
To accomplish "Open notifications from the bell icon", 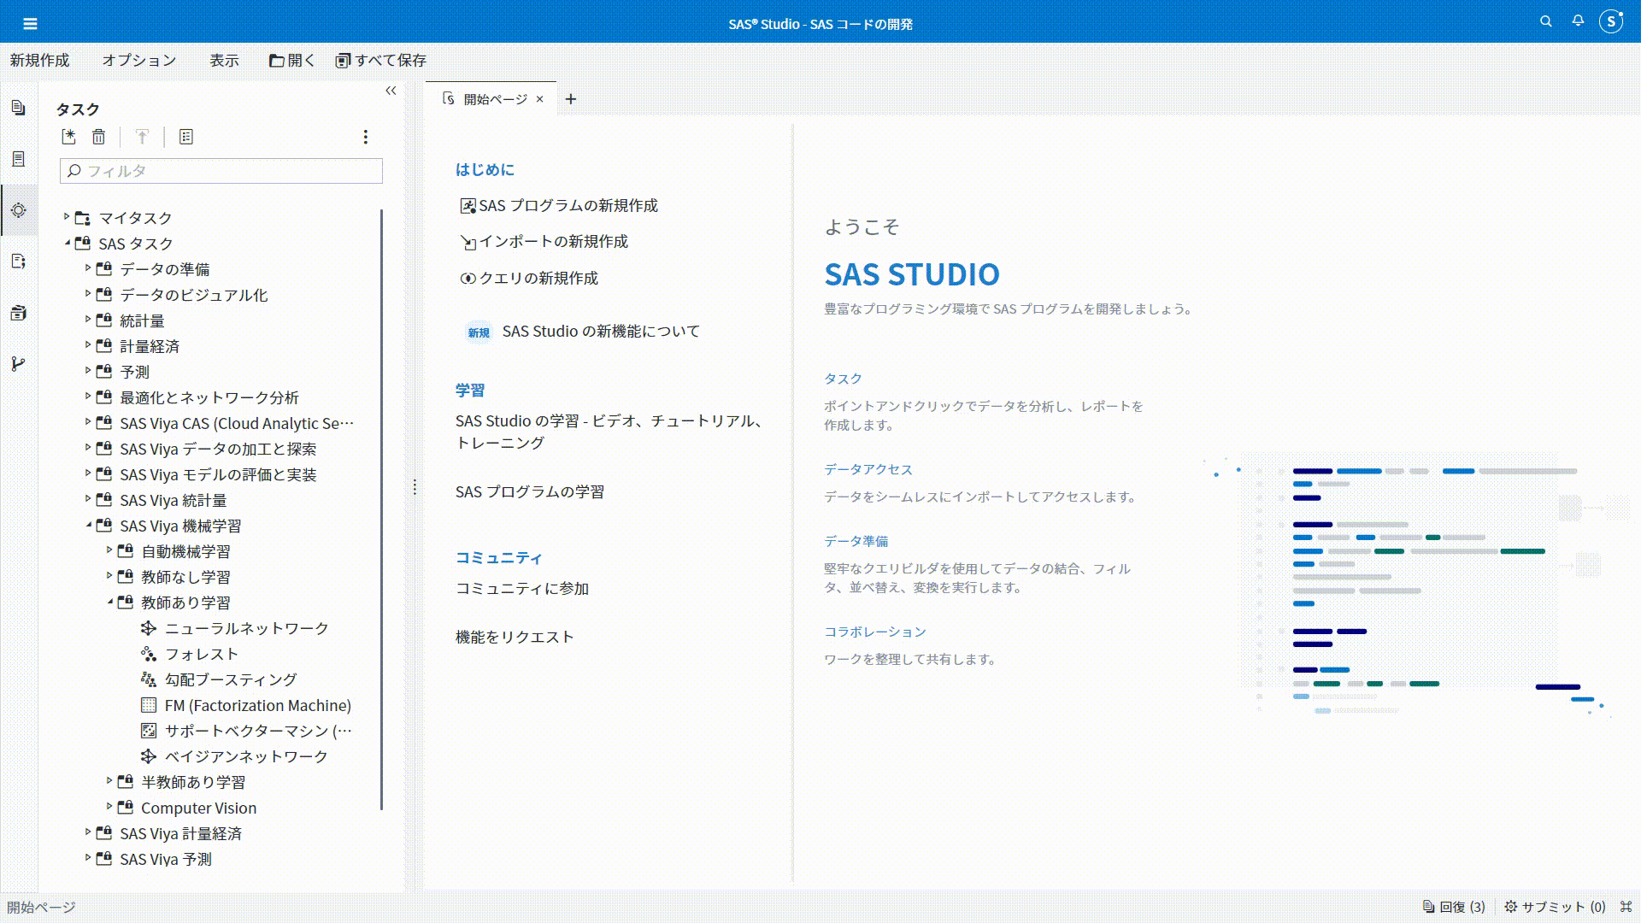I will [x=1578, y=21].
